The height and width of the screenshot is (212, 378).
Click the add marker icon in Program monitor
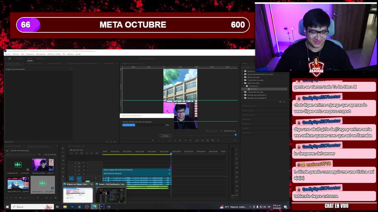(x=153, y=140)
